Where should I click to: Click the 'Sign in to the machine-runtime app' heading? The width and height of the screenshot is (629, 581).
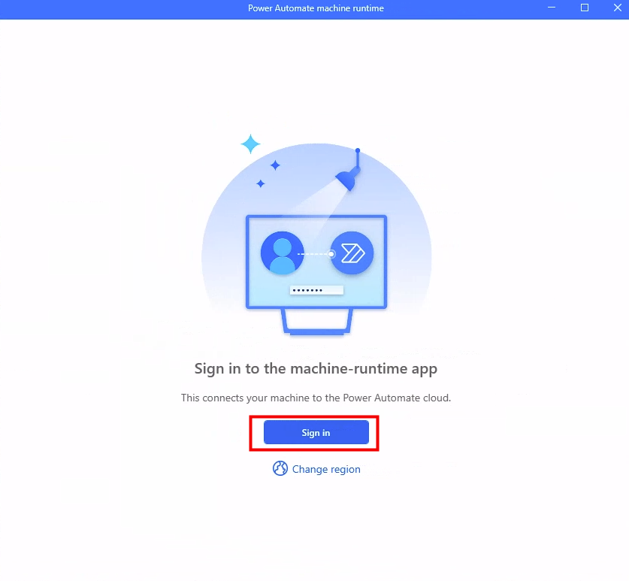pos(316,369)
